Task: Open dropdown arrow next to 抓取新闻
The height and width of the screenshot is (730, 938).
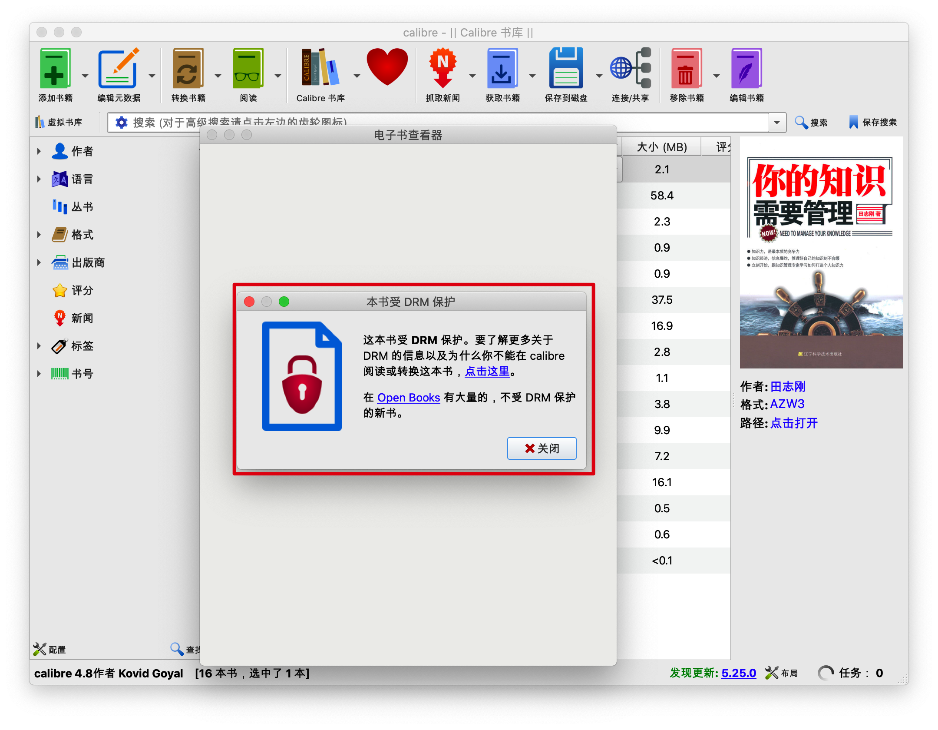Action: tap(472, 76)
